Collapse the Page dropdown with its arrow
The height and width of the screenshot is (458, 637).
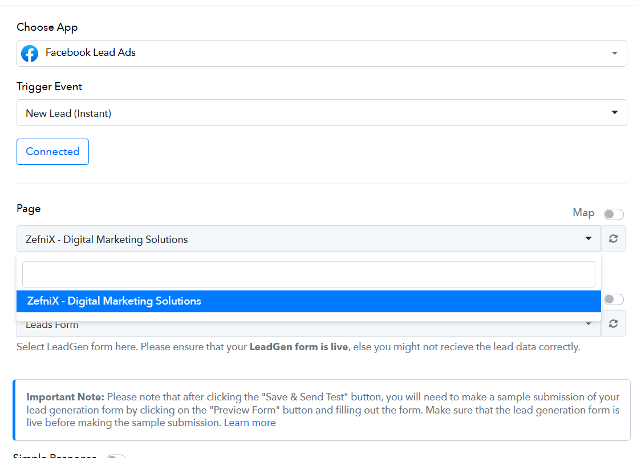589,238
